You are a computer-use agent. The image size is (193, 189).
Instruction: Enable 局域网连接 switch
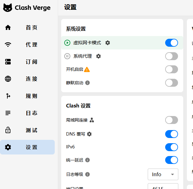pyautogui.click(x=171, y=120)
